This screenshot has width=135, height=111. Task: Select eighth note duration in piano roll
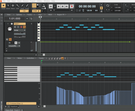click(x=57, y=58)
